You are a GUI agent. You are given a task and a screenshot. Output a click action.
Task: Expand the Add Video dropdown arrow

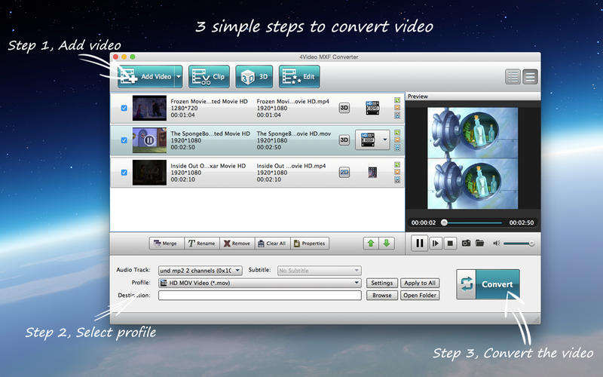tap(179, 76)
